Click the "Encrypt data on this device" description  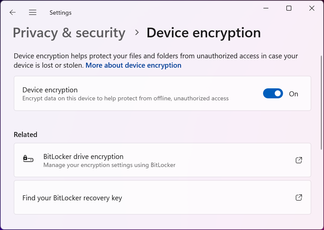[x=125, y=98]
